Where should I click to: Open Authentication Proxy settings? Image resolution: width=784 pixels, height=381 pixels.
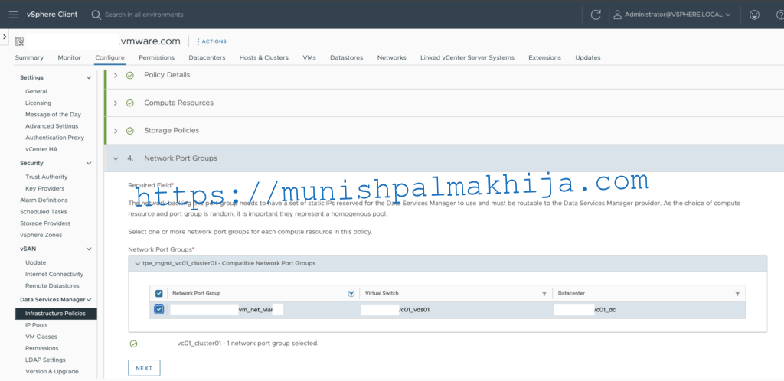pyautogui.click(x=54, y=137)
